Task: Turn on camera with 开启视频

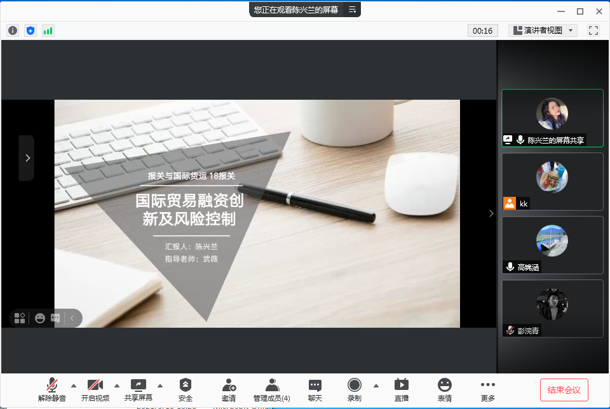Action: (x=95, y=389)
